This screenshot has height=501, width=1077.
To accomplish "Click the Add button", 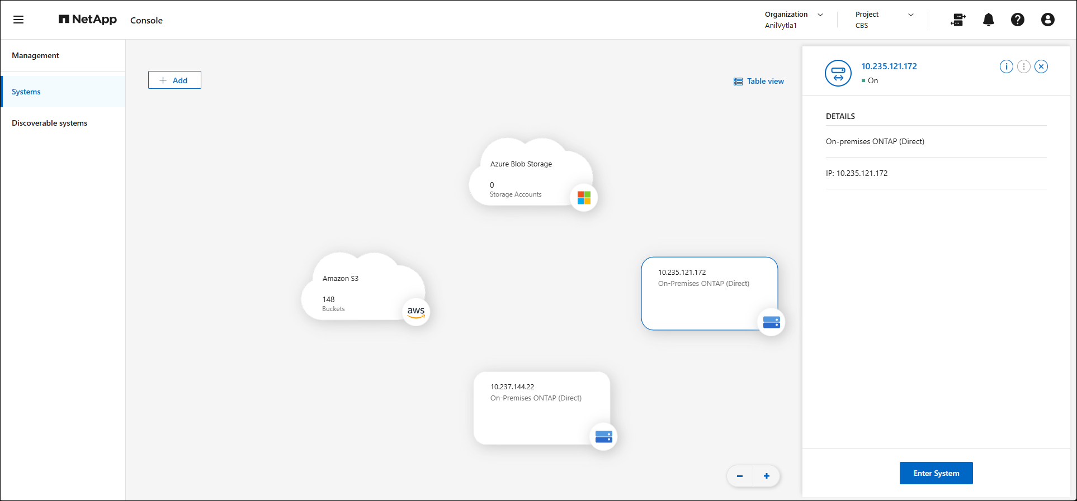I will 174,80.
